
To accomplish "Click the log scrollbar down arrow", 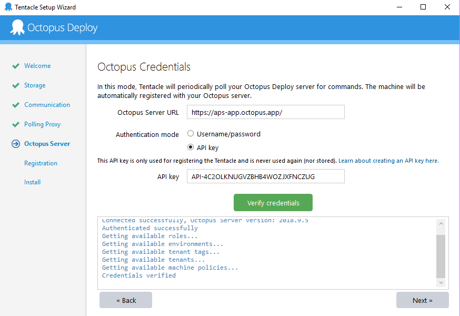I will coord(441,282).
